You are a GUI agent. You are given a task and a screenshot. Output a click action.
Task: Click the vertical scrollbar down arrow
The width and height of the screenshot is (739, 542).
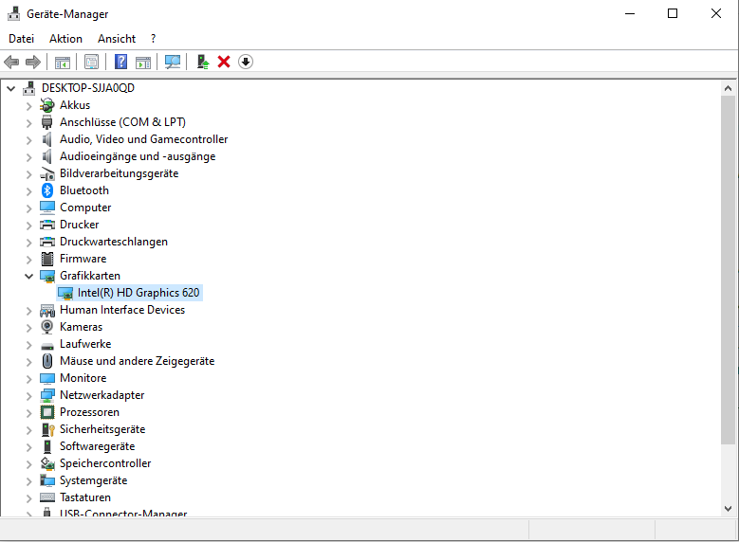[x=729, y=510]
